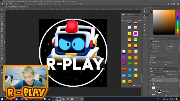This screenshot has width=180, height=101.
Task: Open the Слой auto-select dropdown
Action: [21, 4]
